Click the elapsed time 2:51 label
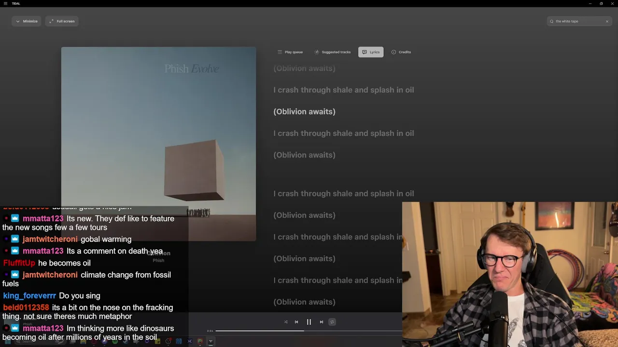 click(x=210, y=331)
